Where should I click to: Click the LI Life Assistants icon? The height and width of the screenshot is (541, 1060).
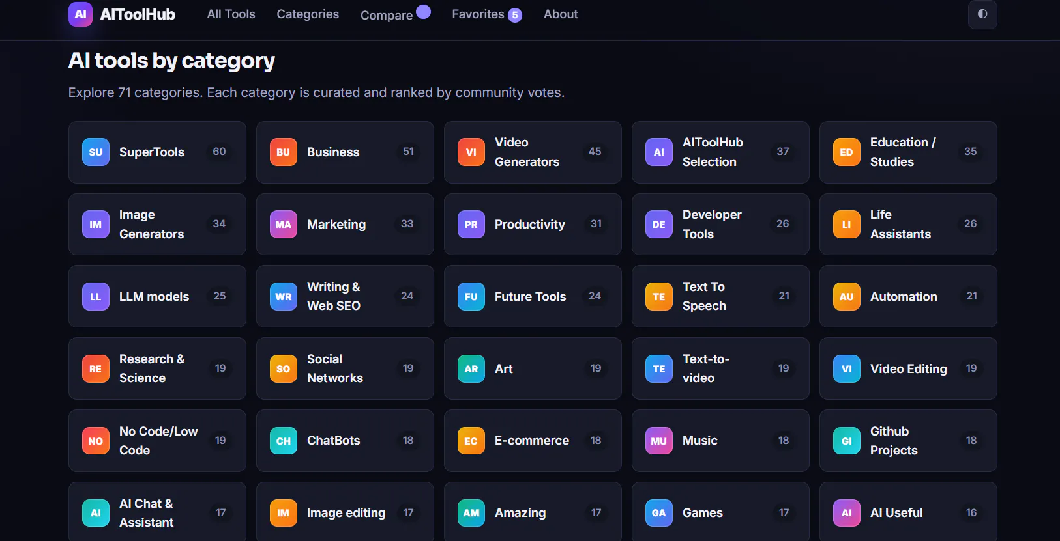coord(847,225)
